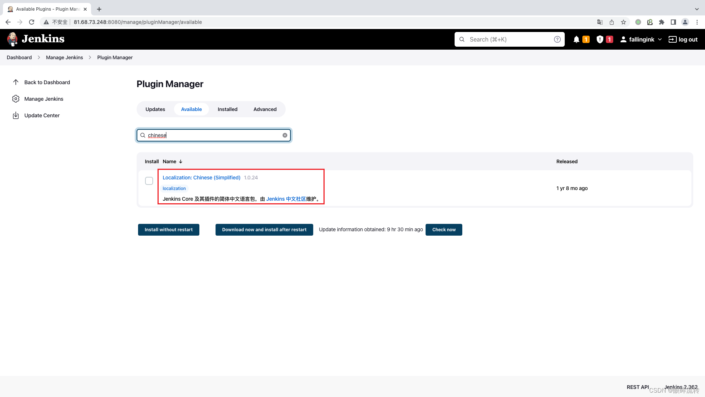The height and width of the screenshot is (397, 705).
Task: Check the Localization Chinese plugin install box
Action: pyautogui.click(x=149, y=181)
